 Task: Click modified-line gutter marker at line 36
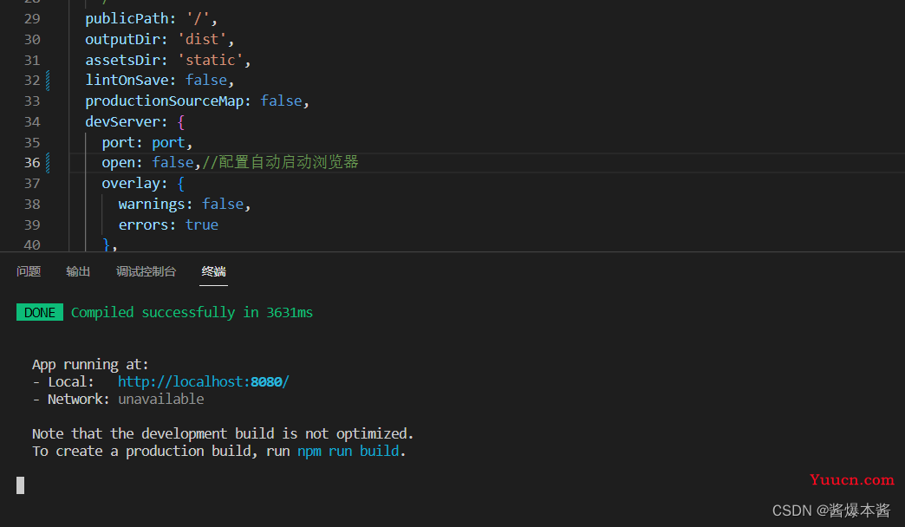coord(48,163)
